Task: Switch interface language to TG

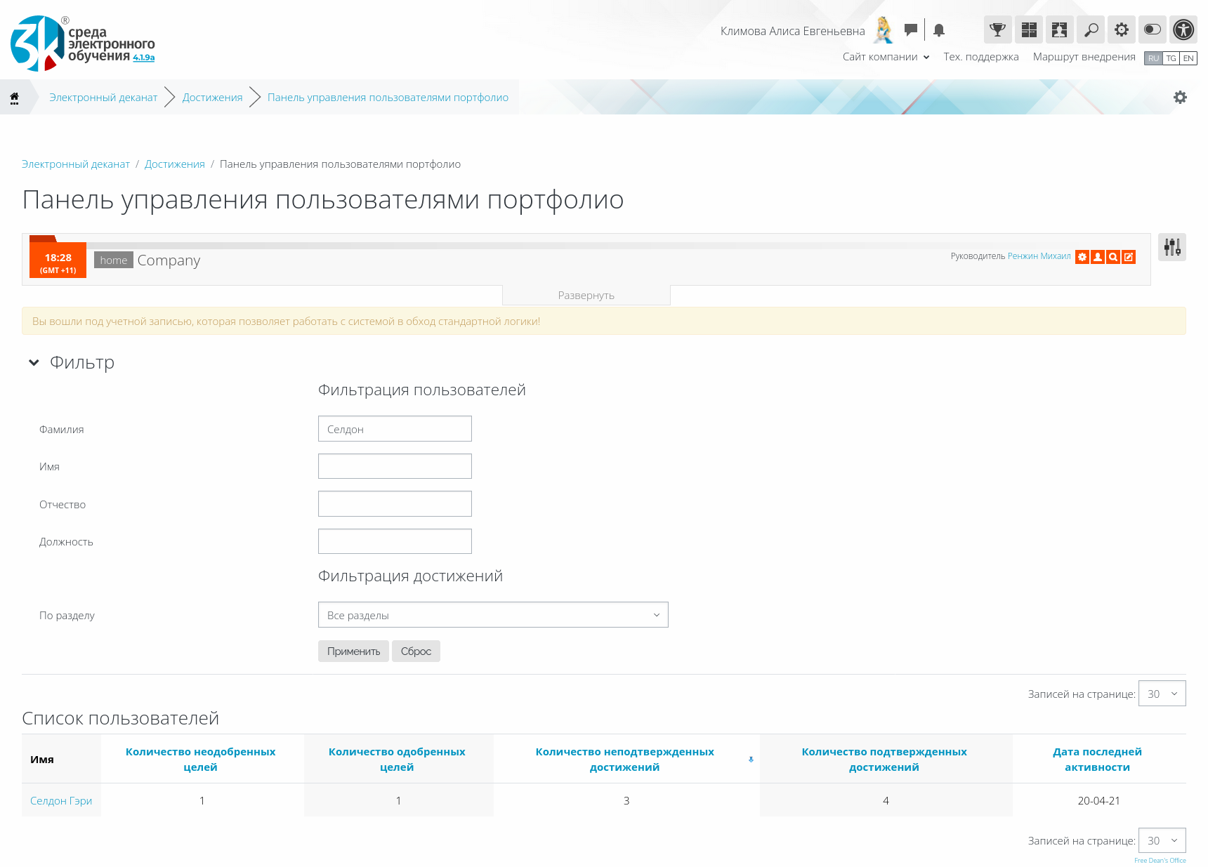Action: [1171, 58]
